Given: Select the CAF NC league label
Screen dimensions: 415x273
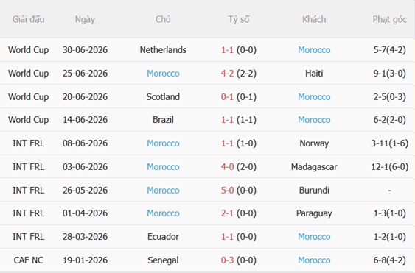Looking at the screenshot, I should (28, 260).
